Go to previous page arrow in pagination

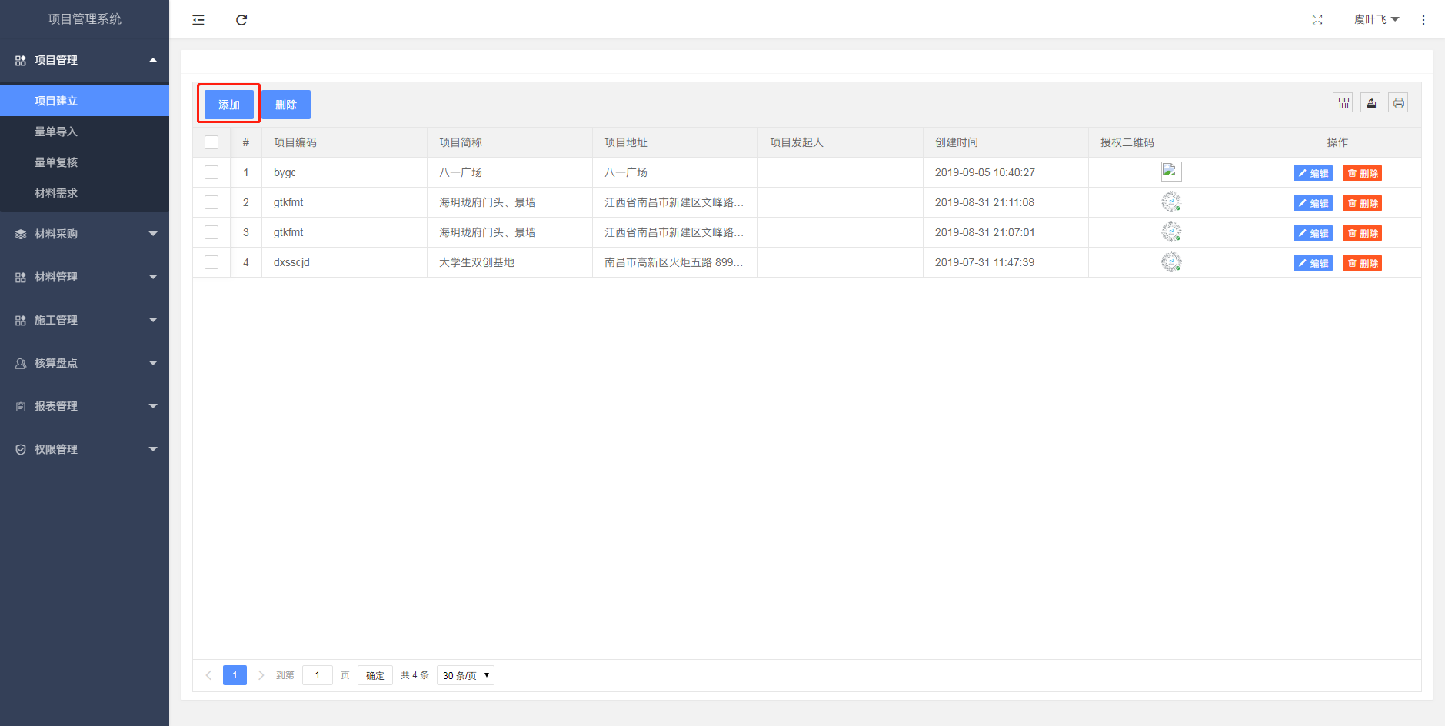[x=208, y=675]
